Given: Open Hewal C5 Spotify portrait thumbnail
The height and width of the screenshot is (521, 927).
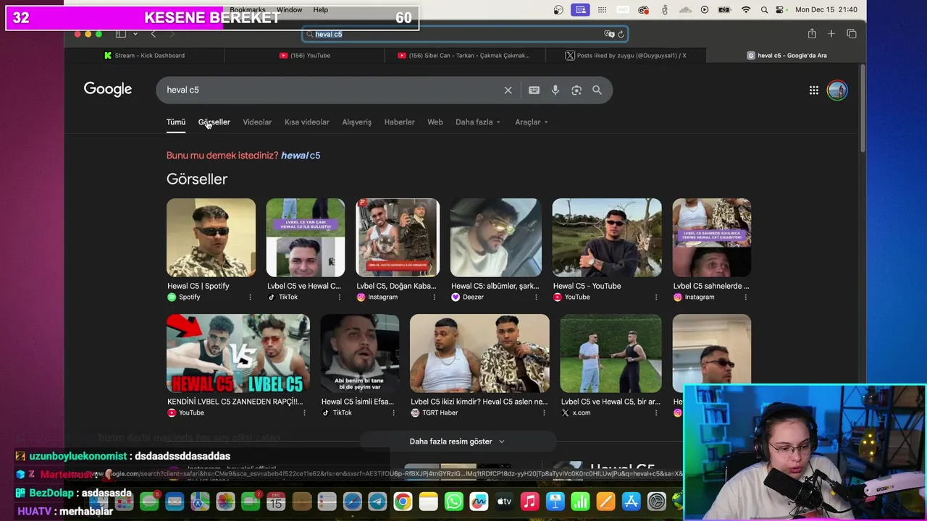Looking at the screenshot, I should [x=211, y=237].
